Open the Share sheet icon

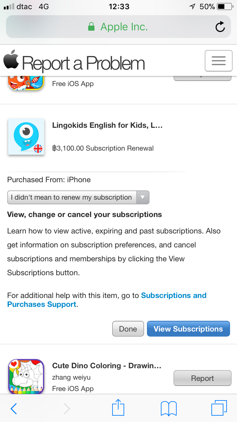click(118, 408)
